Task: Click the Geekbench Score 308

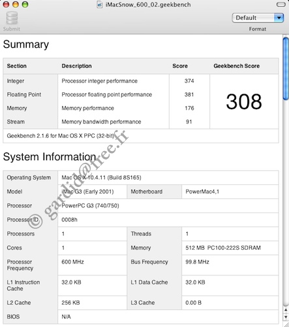Action: point(244,101)
